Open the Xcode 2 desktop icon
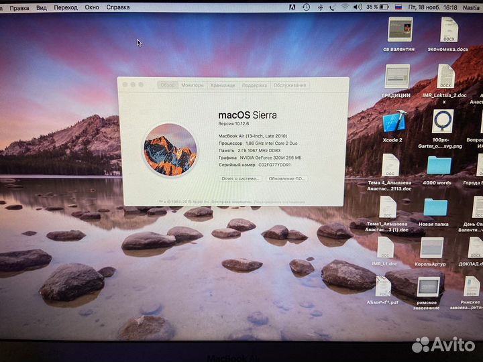The height and width of the screenshot is (362, 483). 394,123
